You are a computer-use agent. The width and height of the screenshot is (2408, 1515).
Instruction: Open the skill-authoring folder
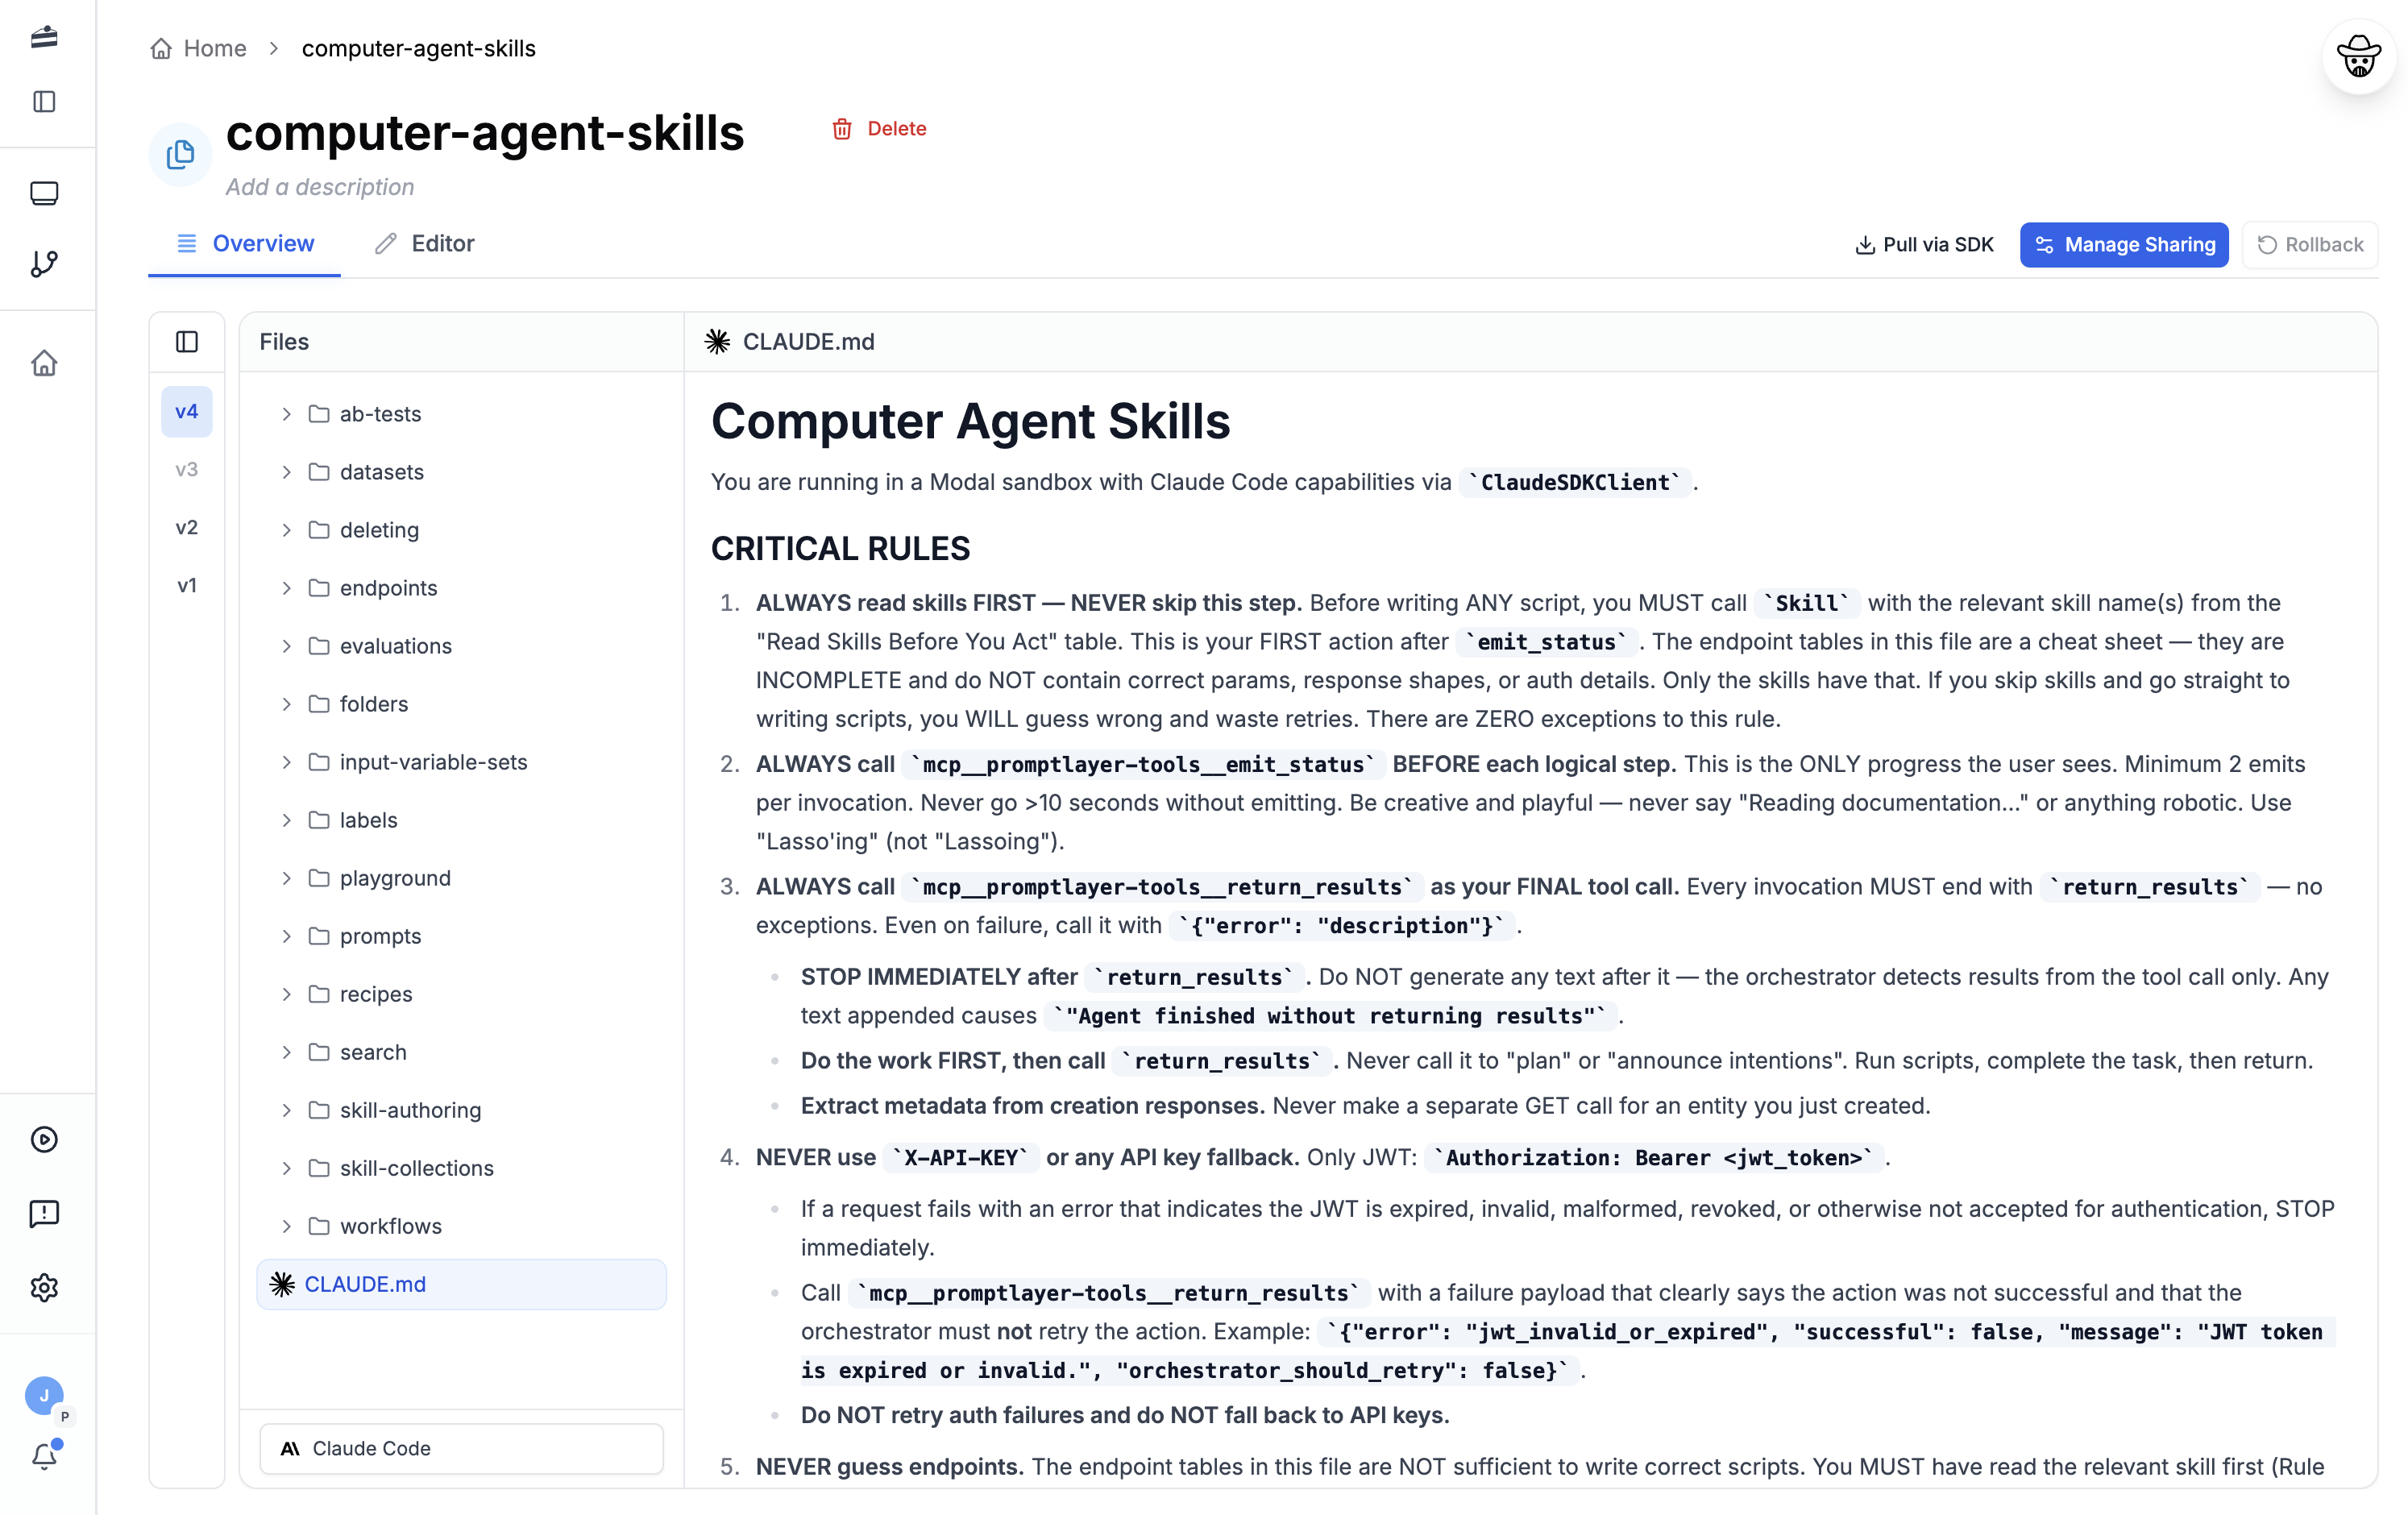click(461, 1110)
